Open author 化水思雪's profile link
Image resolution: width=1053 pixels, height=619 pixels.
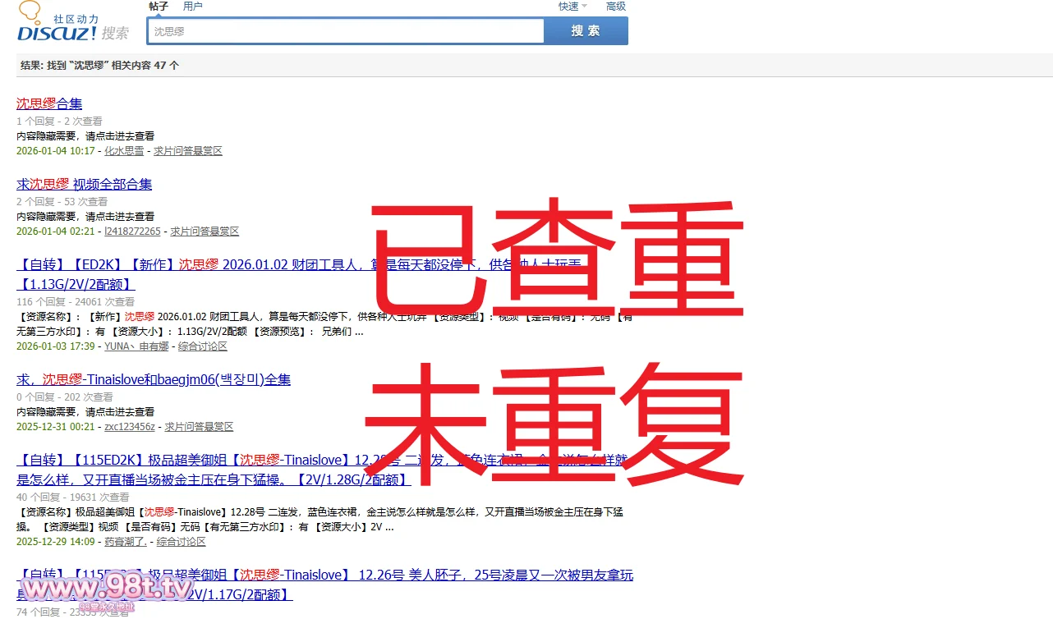click(124, 151)
